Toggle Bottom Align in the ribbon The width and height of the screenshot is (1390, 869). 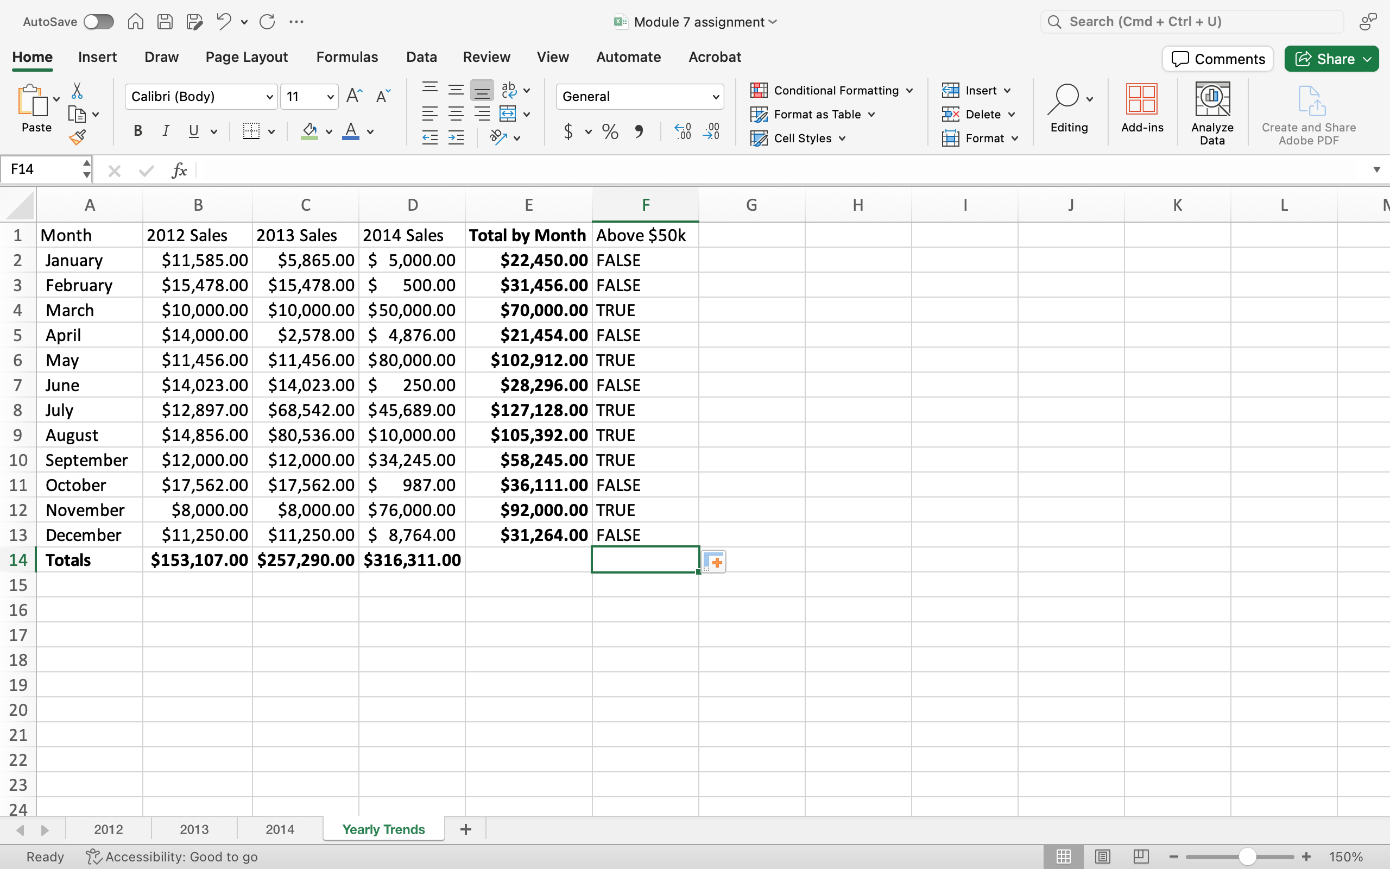click(x=481, y=90)
